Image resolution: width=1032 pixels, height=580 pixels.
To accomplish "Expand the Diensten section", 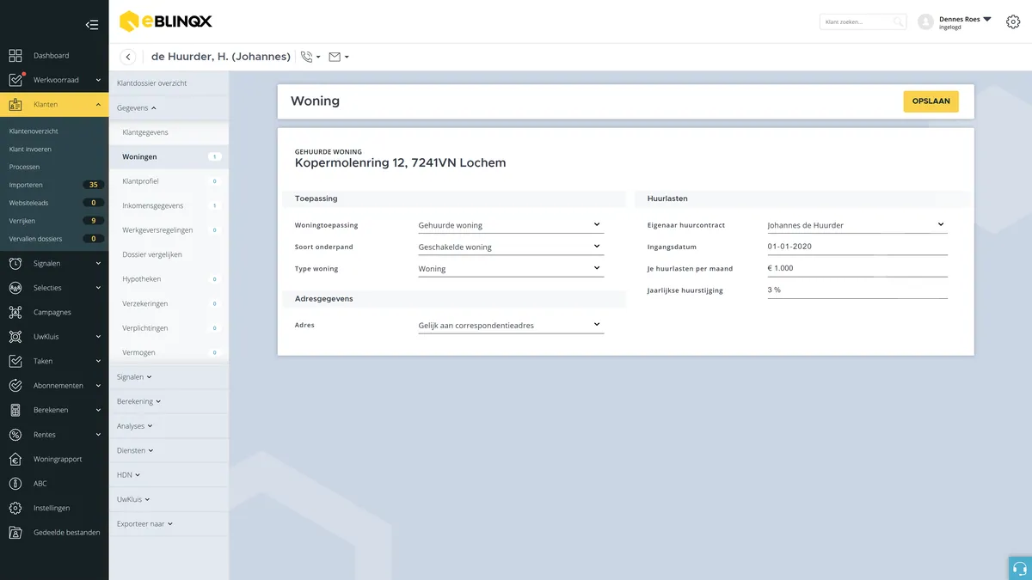I will 136,450.
